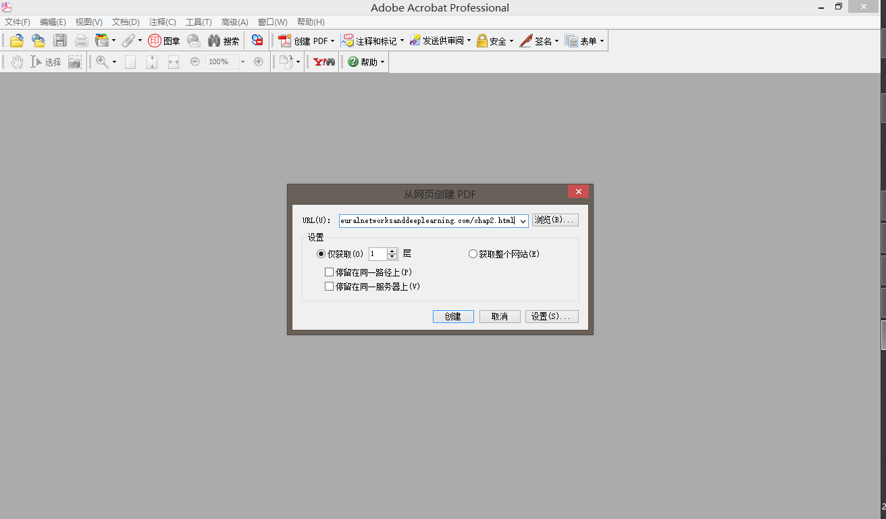Open the 视图(V) menu
886x519 pixels.
pos(88,22)
